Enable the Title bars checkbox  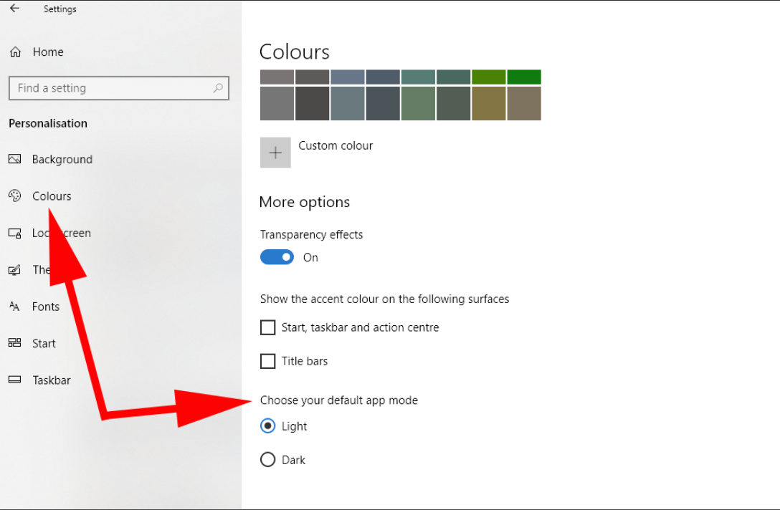[x=267, y=361]
